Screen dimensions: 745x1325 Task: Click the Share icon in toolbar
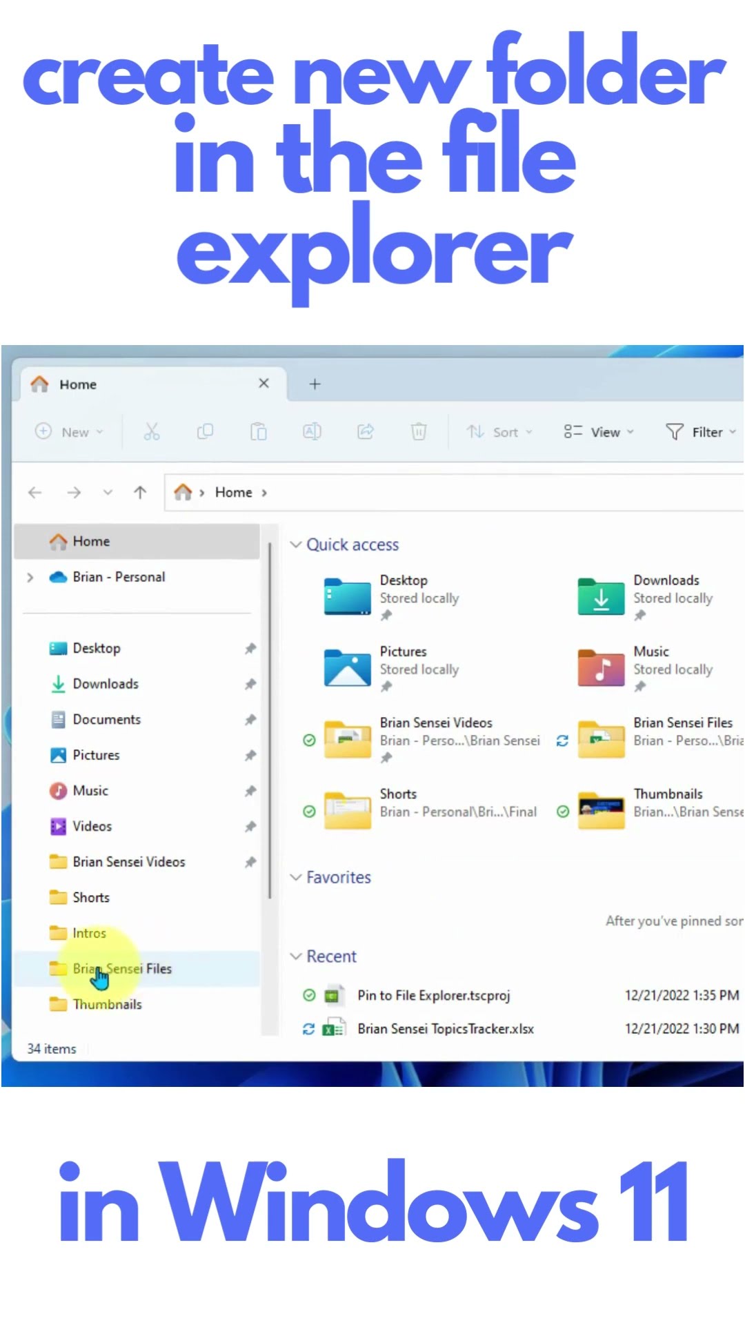point(365,432)
